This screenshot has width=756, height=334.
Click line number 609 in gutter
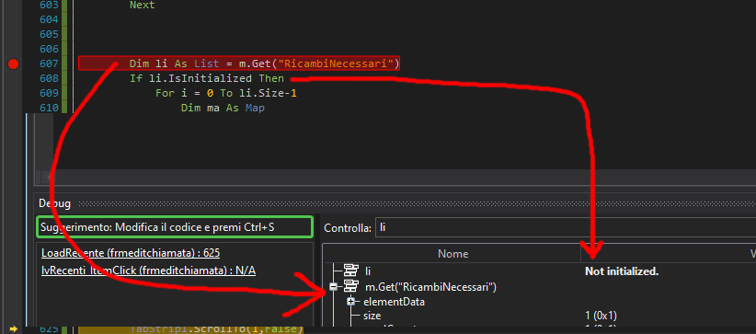pos(50,93)
